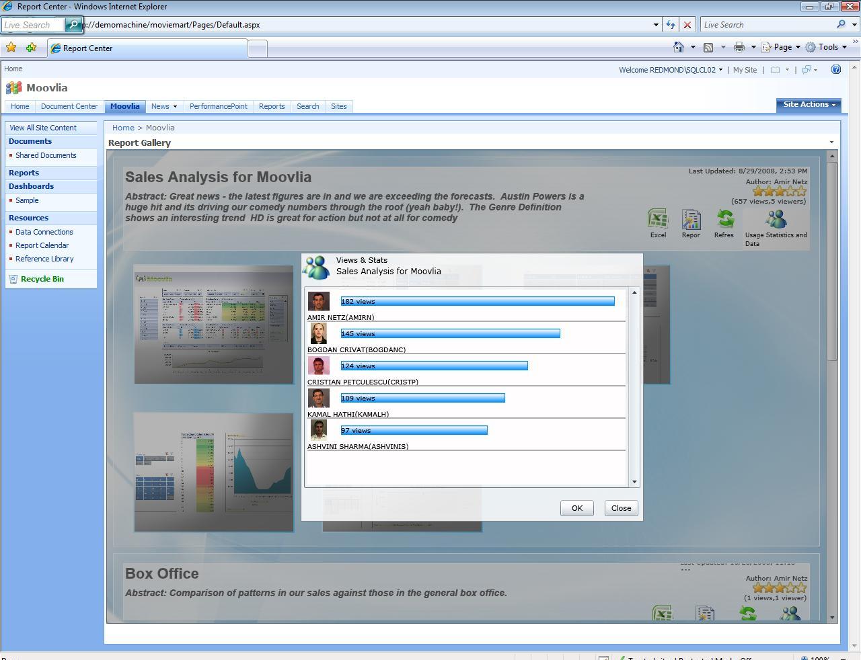Click the Print icon in toolbar
Screen dimensions: 861x660
coord(739,47)
